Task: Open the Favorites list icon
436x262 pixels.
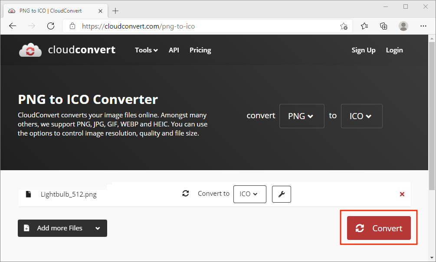Action: 364,26
